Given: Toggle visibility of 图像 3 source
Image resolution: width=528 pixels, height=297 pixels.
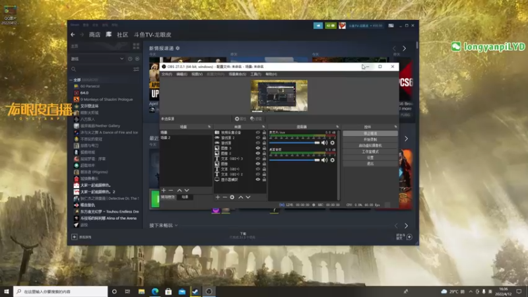Looking at the screenshot, I should [x=258, y=148].
